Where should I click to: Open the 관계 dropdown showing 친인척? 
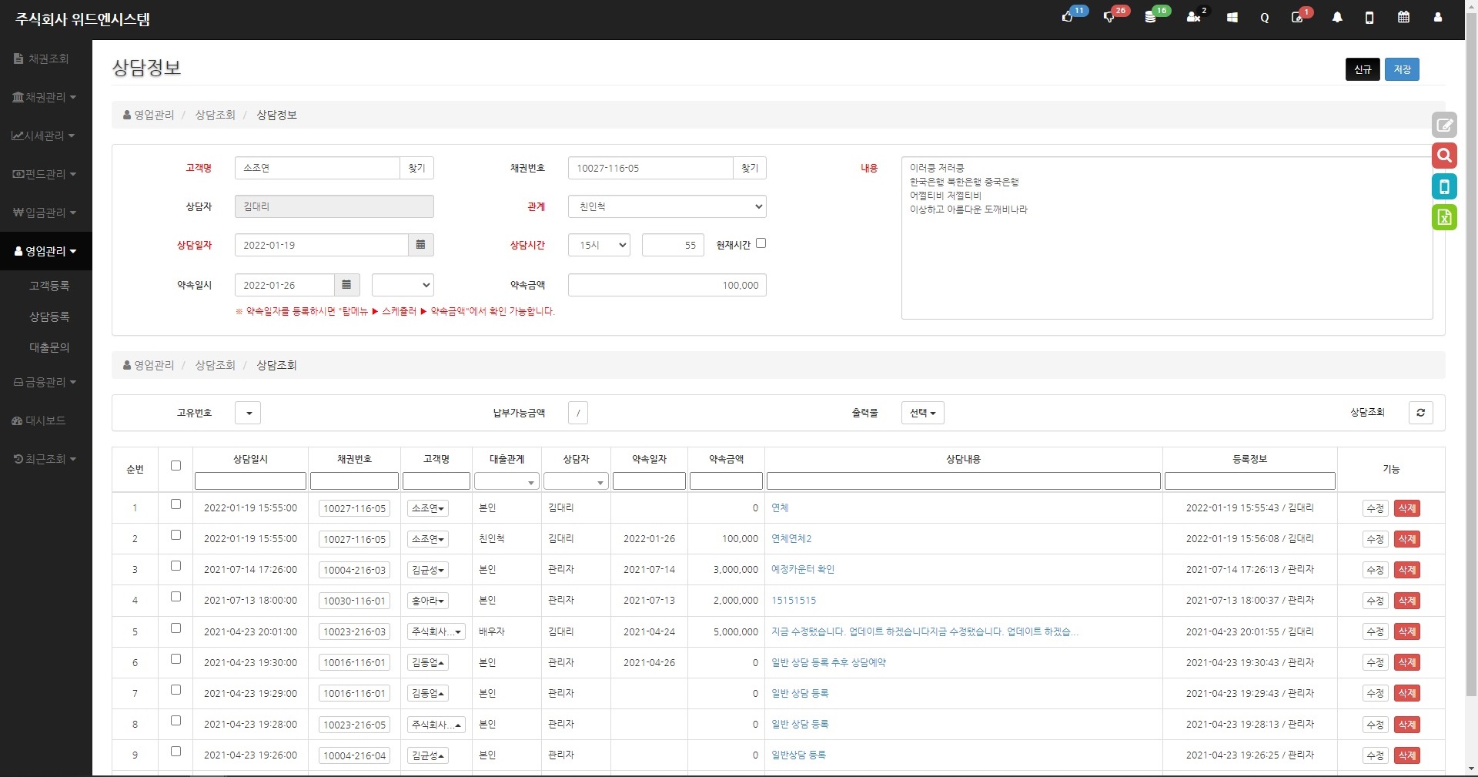click(667, 206)
